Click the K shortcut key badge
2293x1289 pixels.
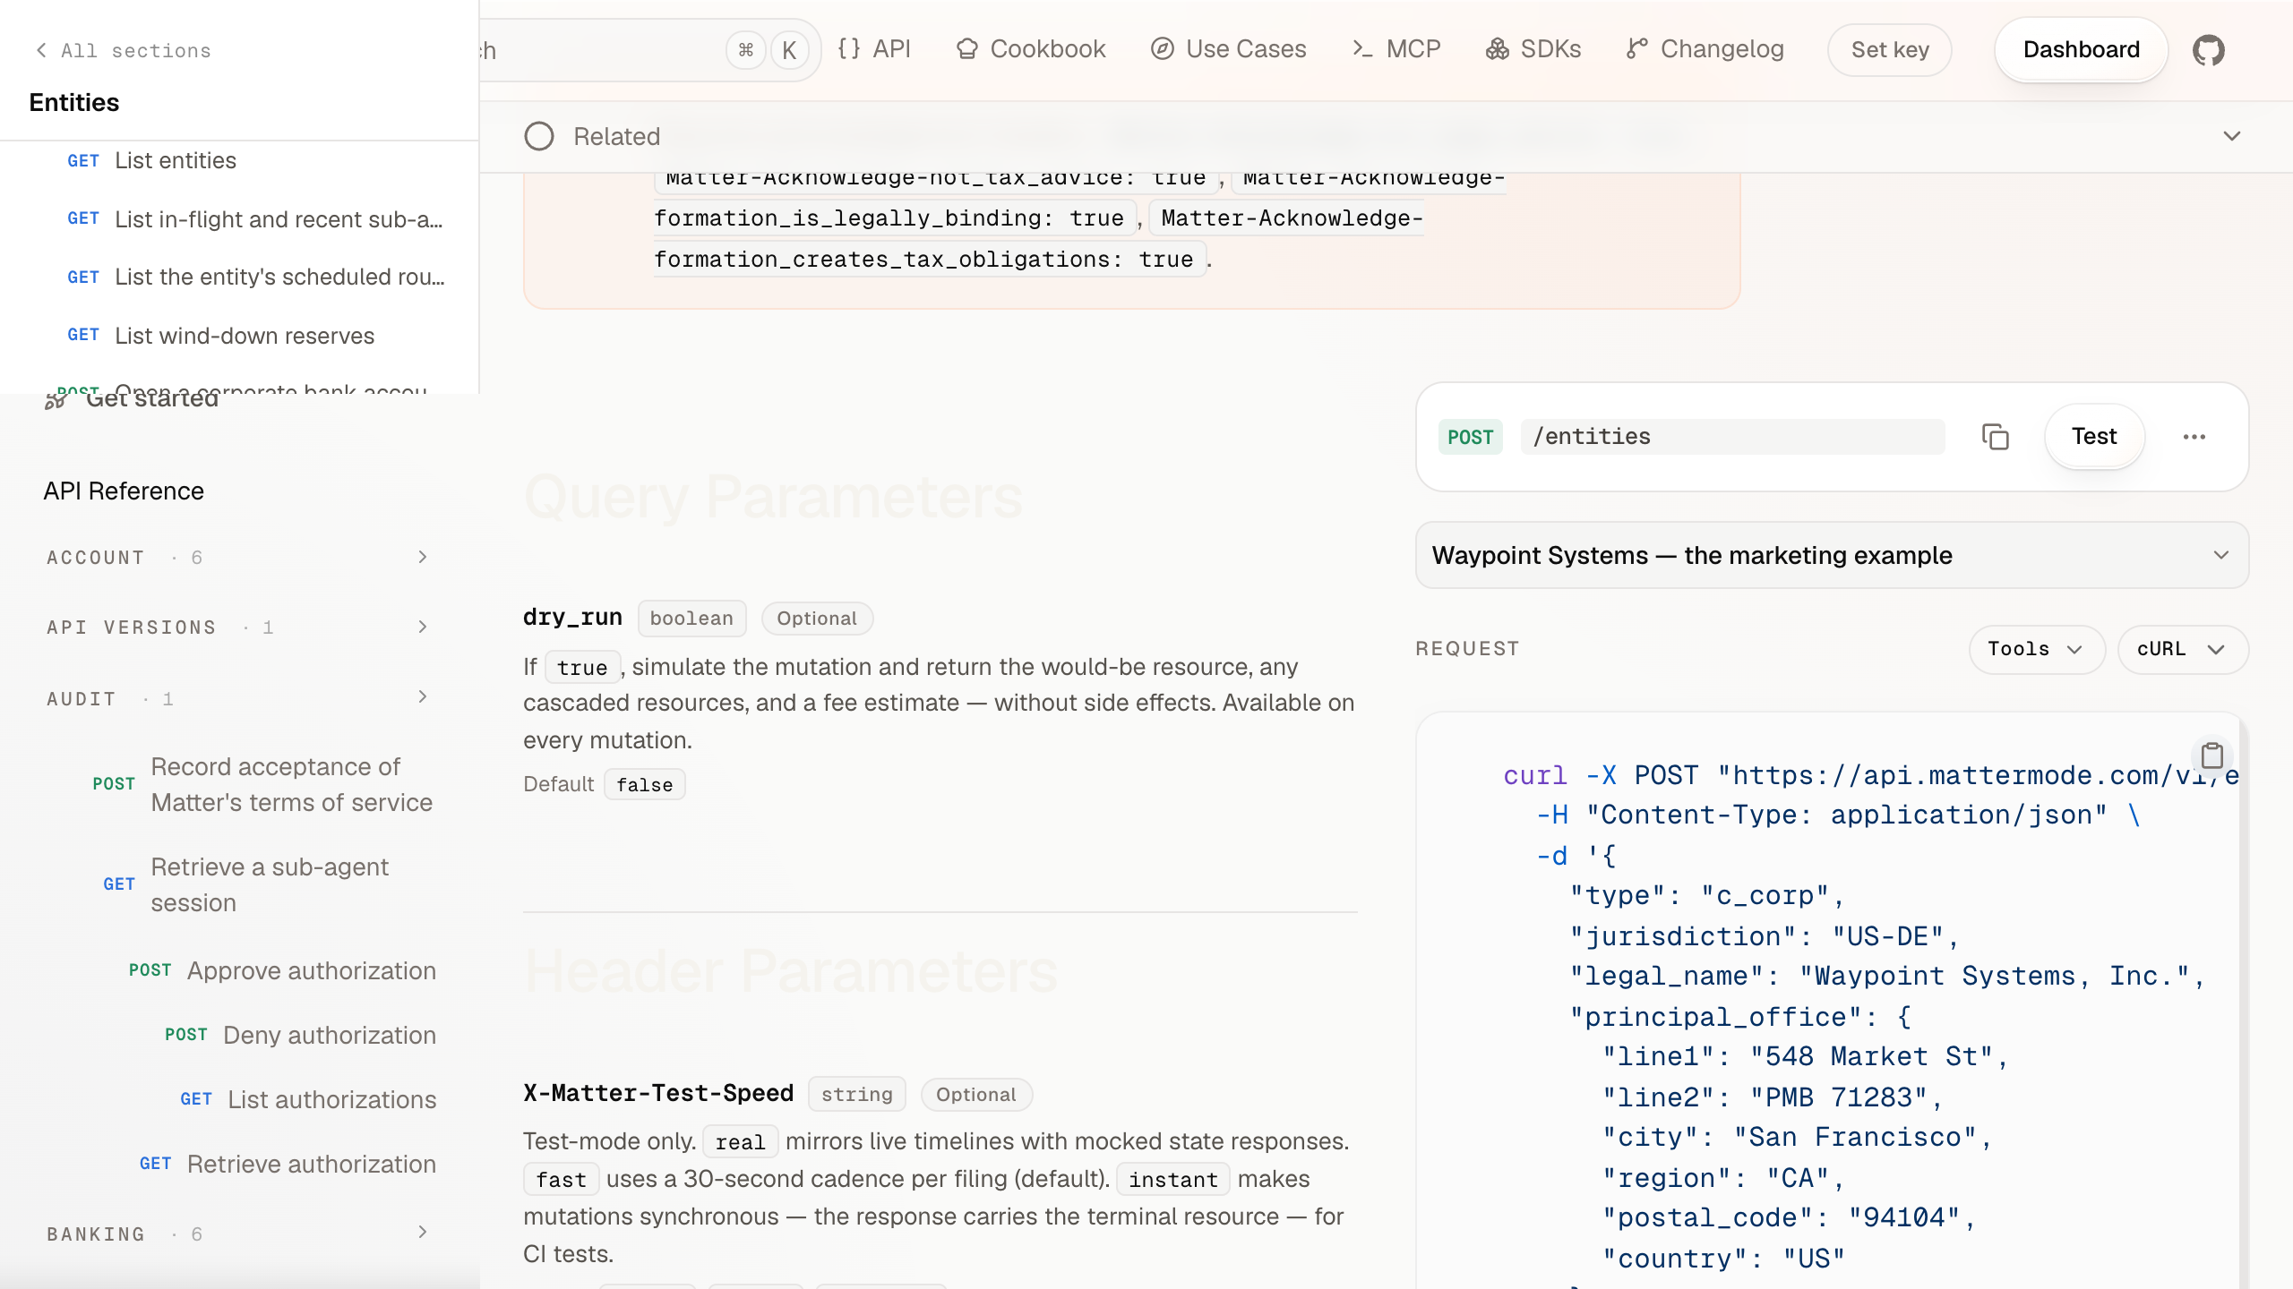coord(789,50)
